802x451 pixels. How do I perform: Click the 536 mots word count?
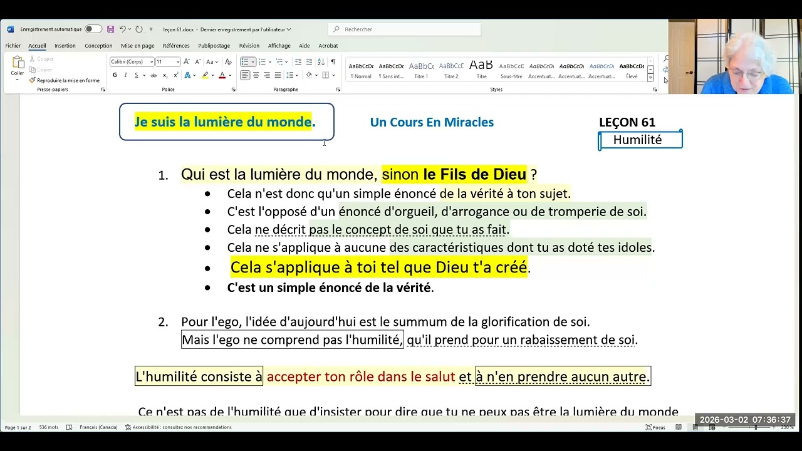click(49, 427)
